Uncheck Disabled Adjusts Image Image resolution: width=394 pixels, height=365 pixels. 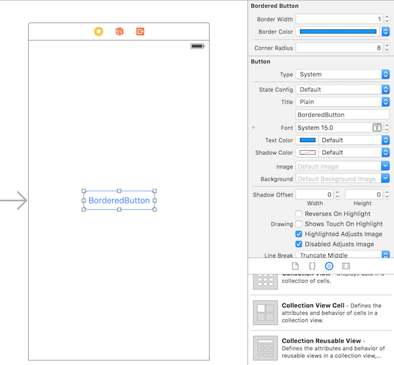click(299, 244)
